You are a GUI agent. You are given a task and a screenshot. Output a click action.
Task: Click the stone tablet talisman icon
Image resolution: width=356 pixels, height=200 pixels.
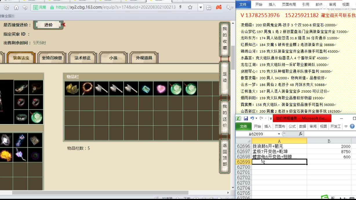point(35,140)
